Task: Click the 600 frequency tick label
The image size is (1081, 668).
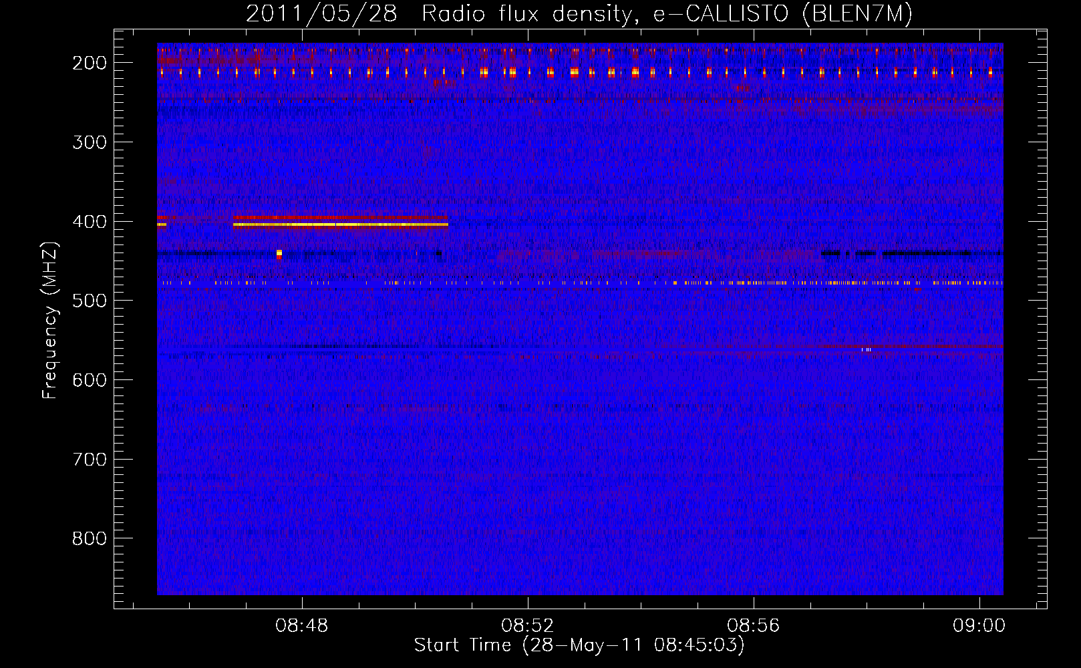Action: pyautogui.click(x=90, y=380)
